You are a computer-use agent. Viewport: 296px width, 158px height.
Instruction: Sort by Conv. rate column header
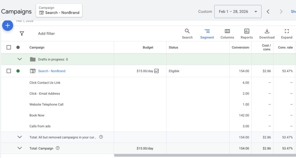point(285,47)
